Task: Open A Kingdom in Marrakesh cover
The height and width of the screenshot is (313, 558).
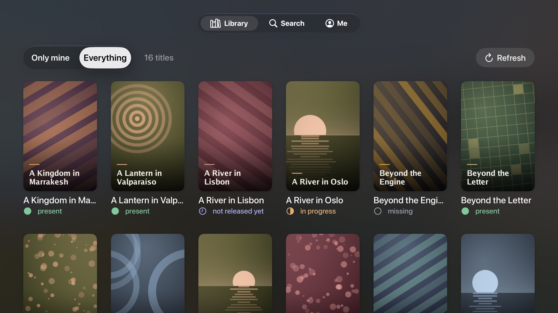Action: coord(60,136)
